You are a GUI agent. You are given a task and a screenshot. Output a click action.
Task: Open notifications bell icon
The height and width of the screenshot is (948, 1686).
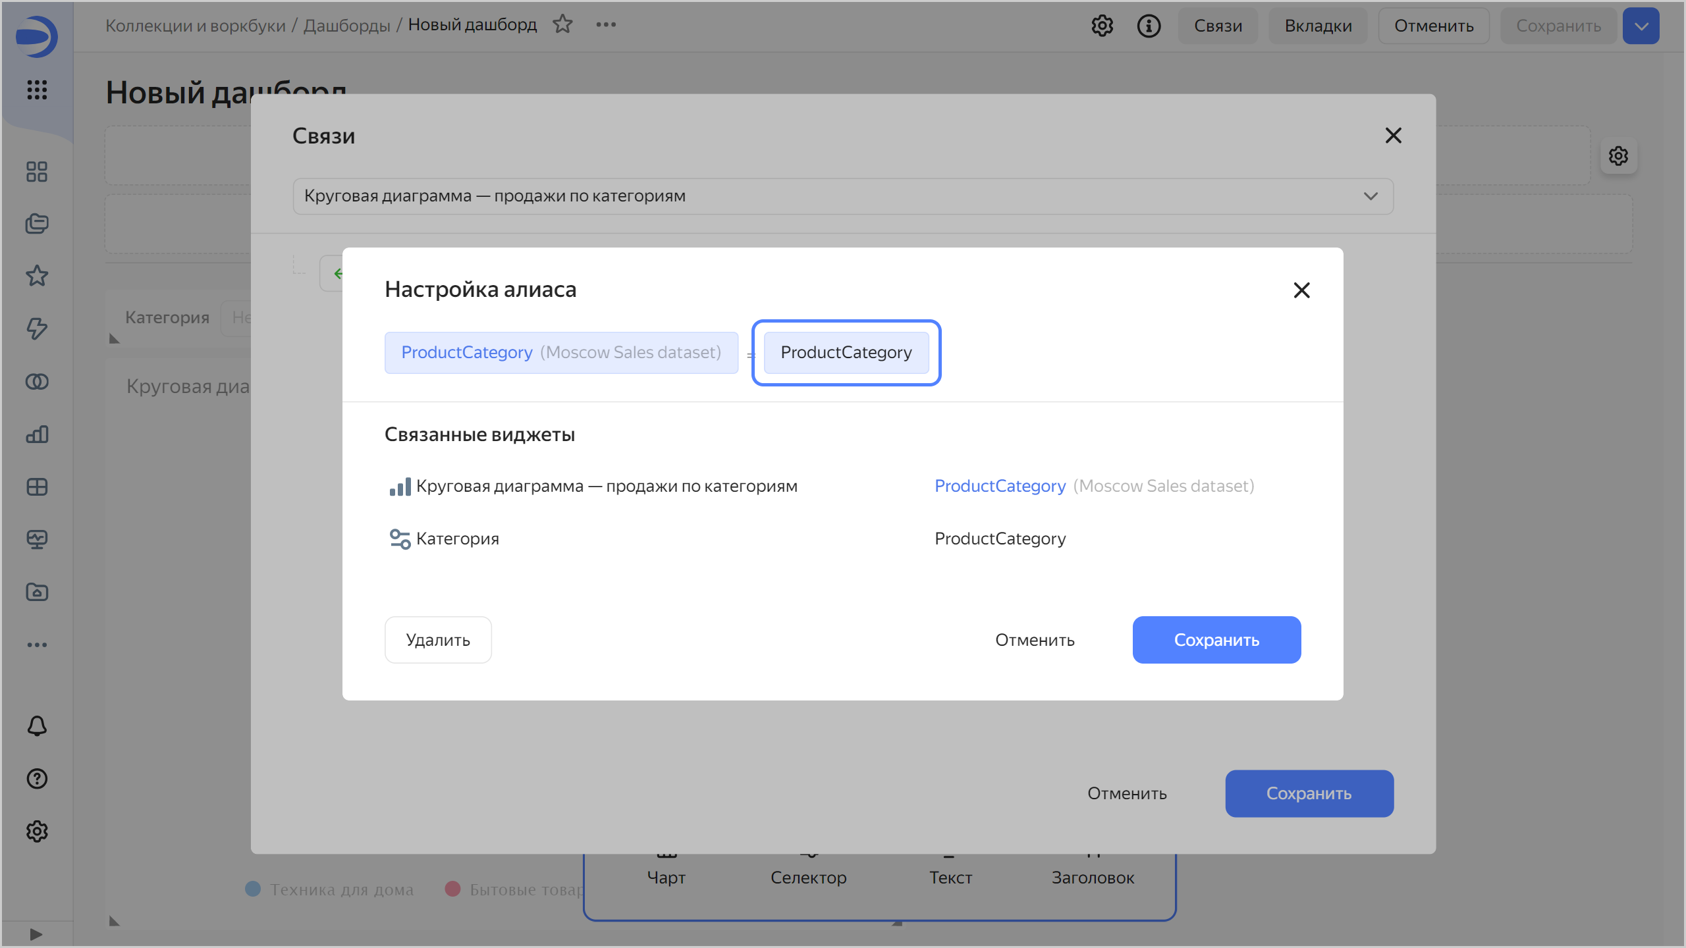tap(37, 726)
